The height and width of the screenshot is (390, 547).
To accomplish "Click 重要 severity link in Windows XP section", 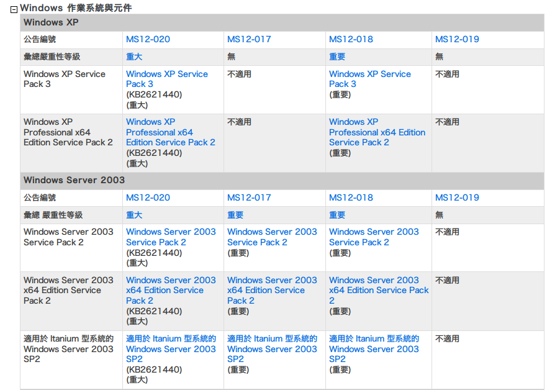I will (x=337, y=57).
